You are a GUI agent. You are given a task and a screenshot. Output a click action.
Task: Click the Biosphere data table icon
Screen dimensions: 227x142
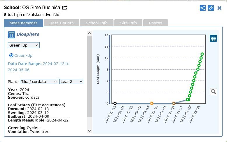click(x=11, y=35)
